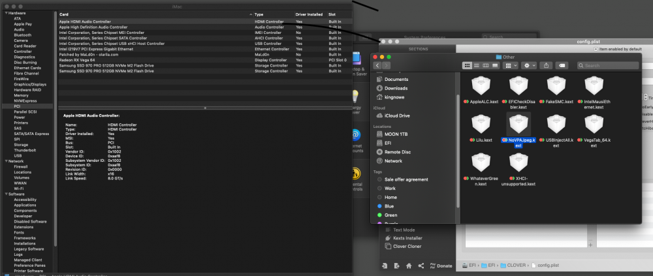
Task: Open Finder action gear menu
Action: coord(529,65)
